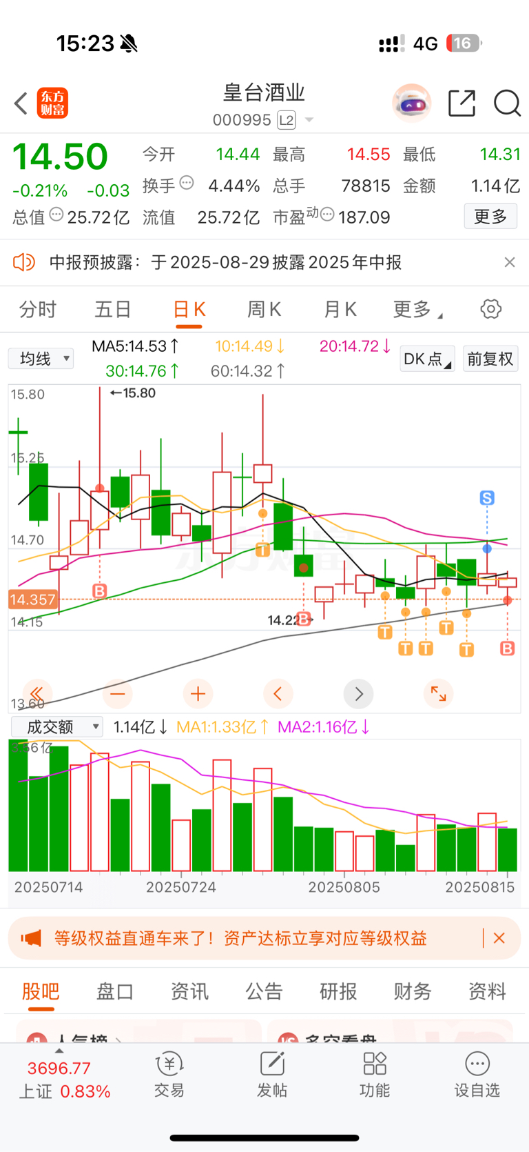Open stock name dropdown arrow by L2
The width and height of the screenshot is (529, 1152).
point(309,120)
